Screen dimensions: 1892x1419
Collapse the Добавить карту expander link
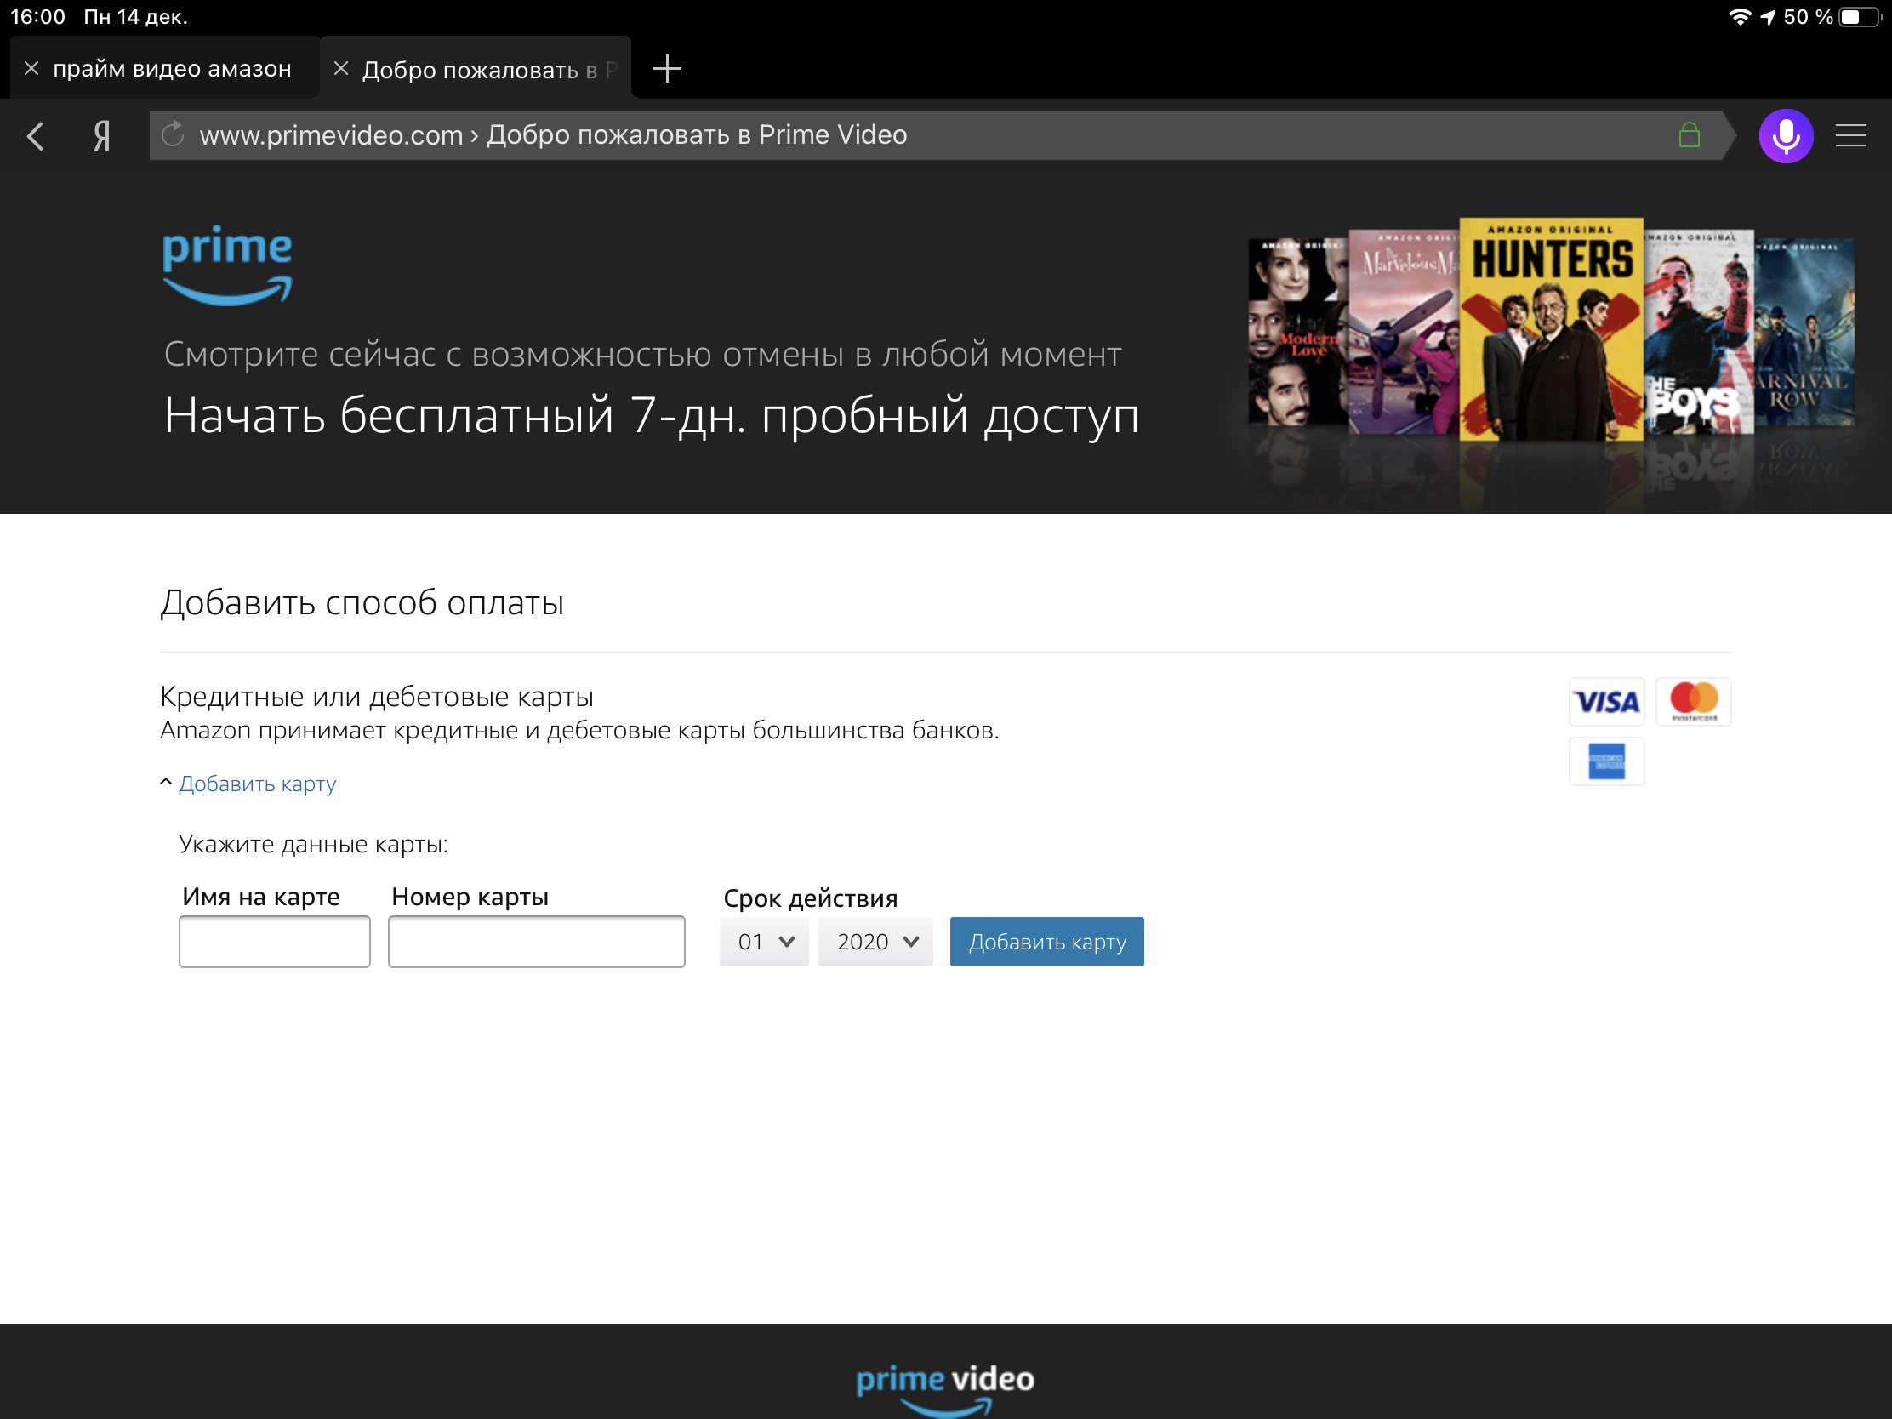[257, 784]
